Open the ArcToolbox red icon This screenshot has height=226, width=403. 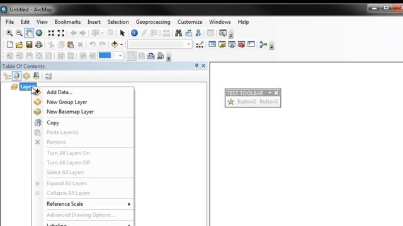pyautogui.click(x=241, y=45)
